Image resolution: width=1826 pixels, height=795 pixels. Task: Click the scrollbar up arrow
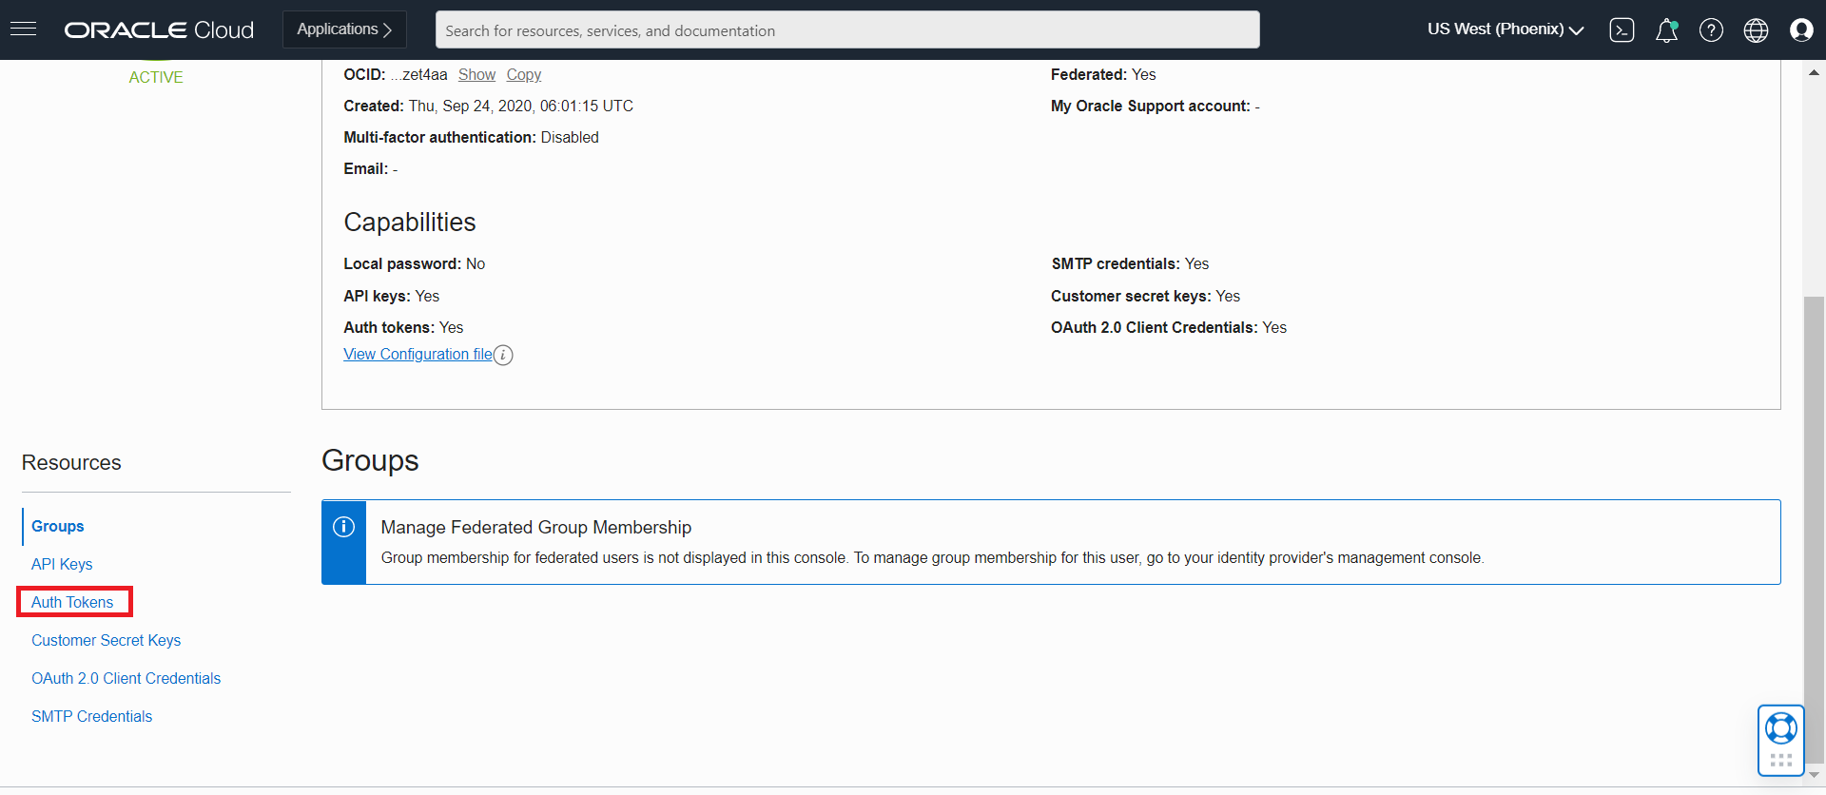click(1814, 72)
